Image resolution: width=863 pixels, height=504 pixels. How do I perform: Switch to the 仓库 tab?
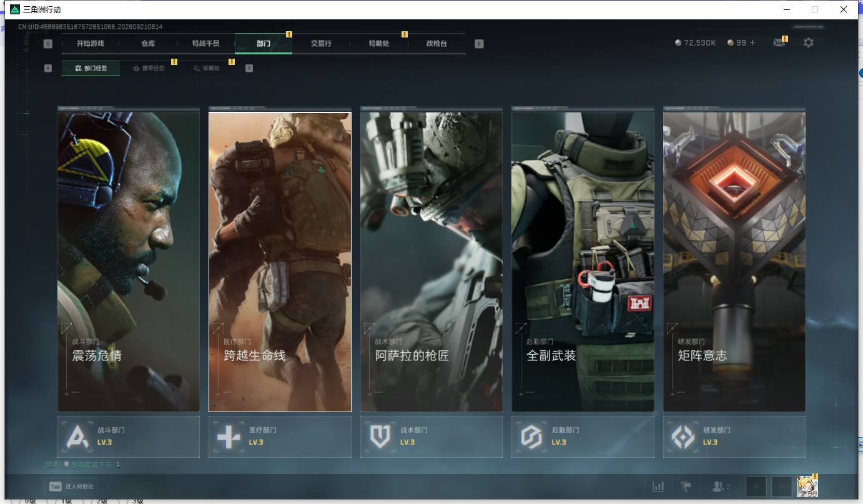148,44
